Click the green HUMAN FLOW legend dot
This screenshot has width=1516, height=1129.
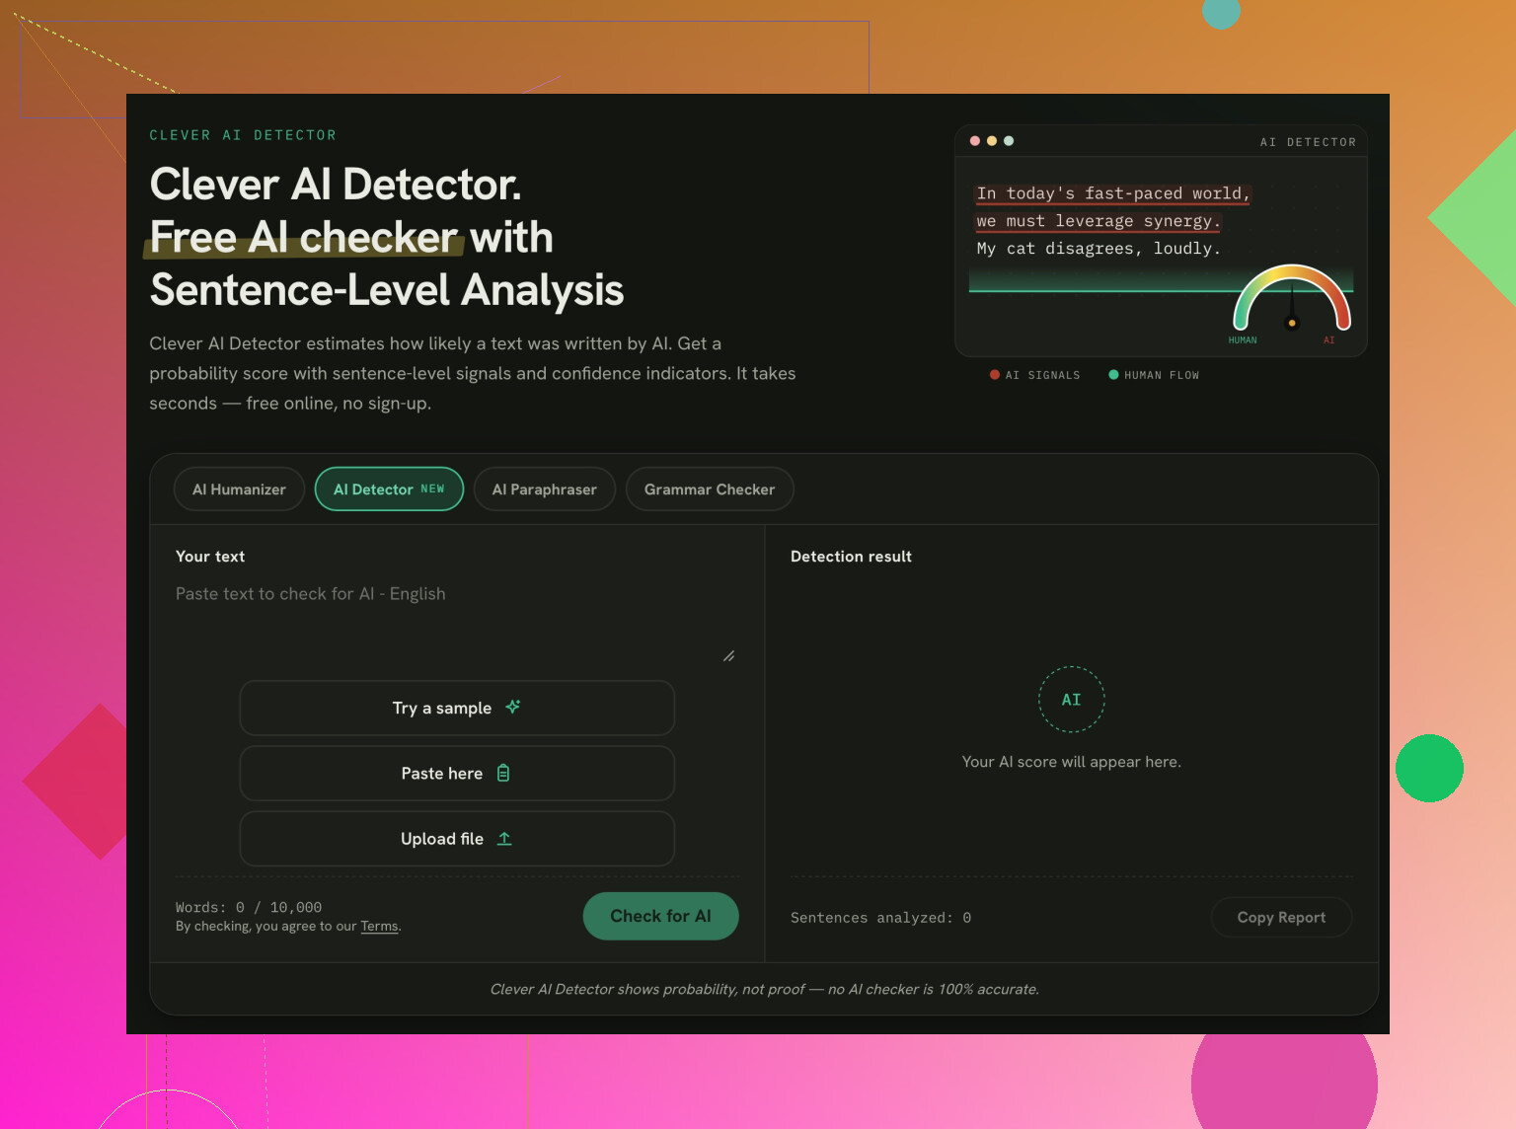click(1113, 375)
